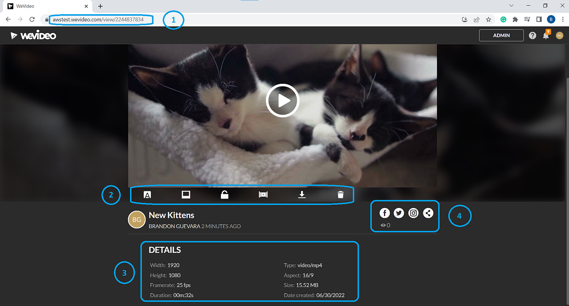
Task: Open the video editing filmstrip icon
Action: pyautogui.click(x=263, y=194)
